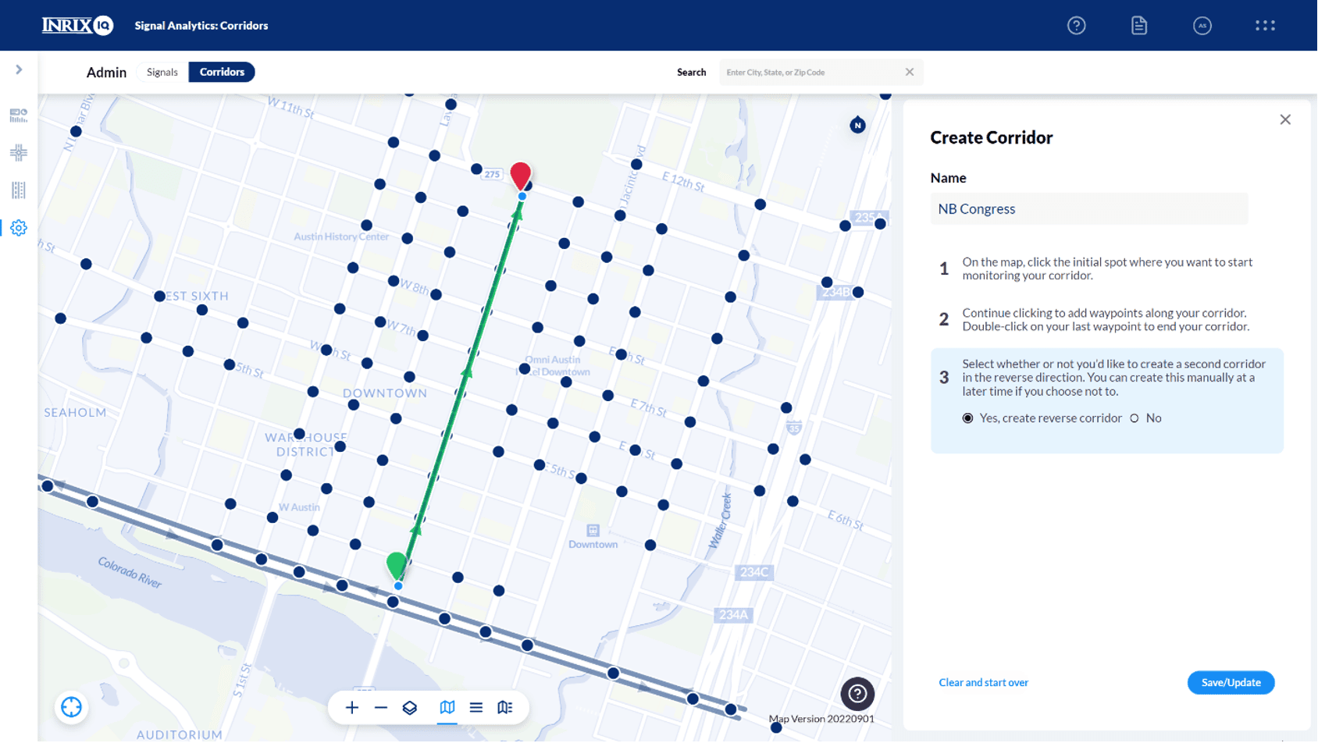Image resolution: width=1318 pixels, height=743 pixels.
Task: Click the corridor Name field
Action: (x=1088, y=208)
